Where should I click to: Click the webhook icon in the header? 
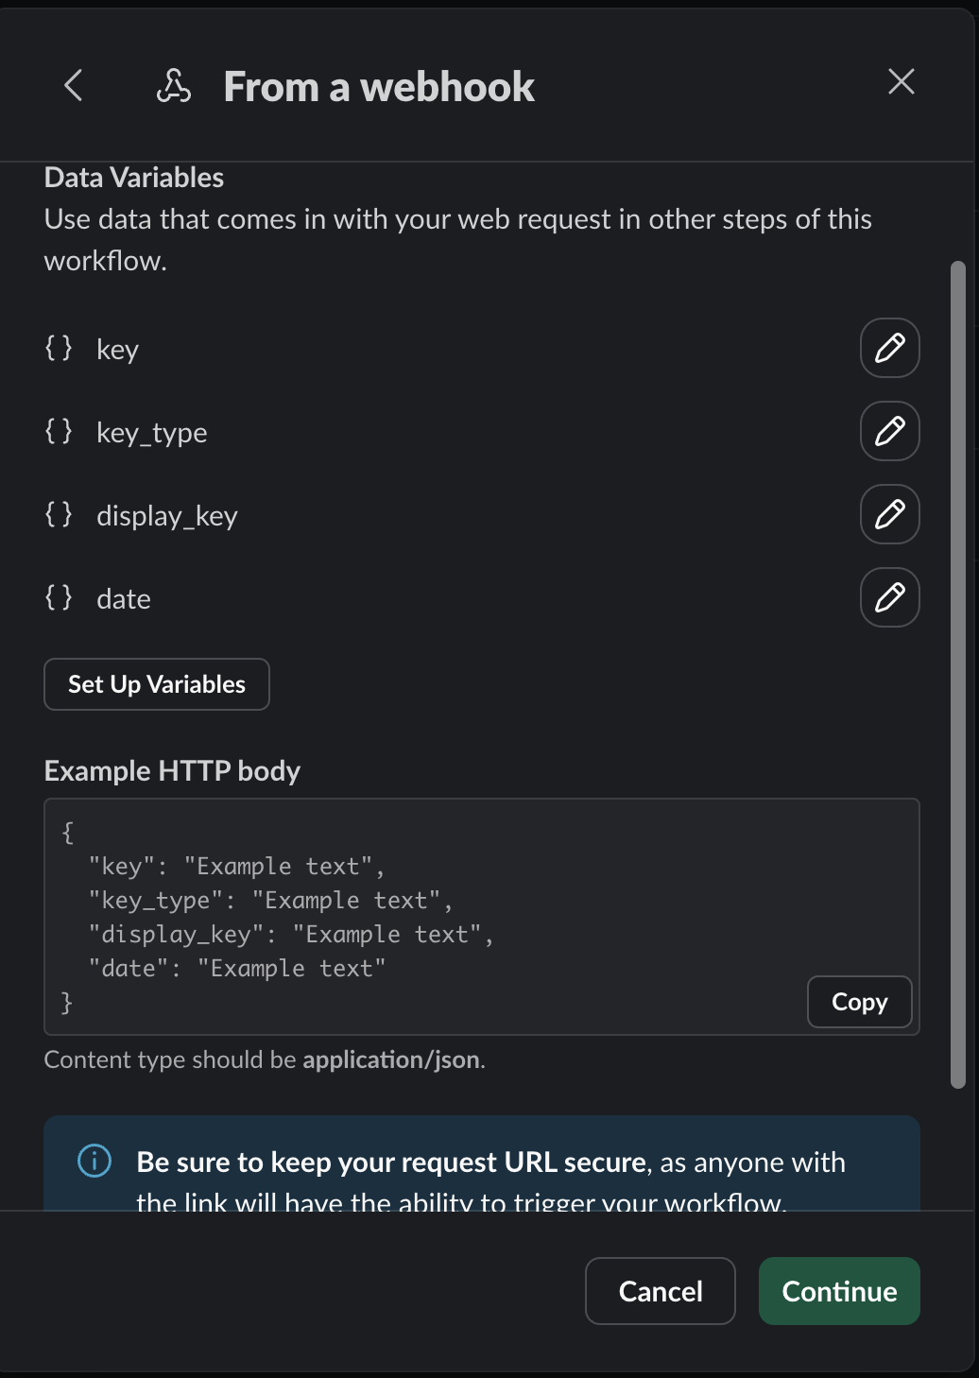click(x=173, y=86)
